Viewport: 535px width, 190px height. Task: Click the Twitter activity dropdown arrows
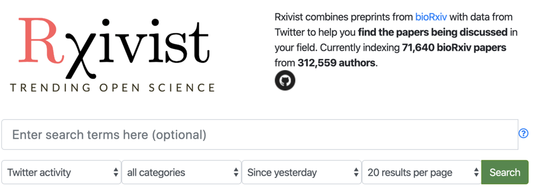click(116, 172)
